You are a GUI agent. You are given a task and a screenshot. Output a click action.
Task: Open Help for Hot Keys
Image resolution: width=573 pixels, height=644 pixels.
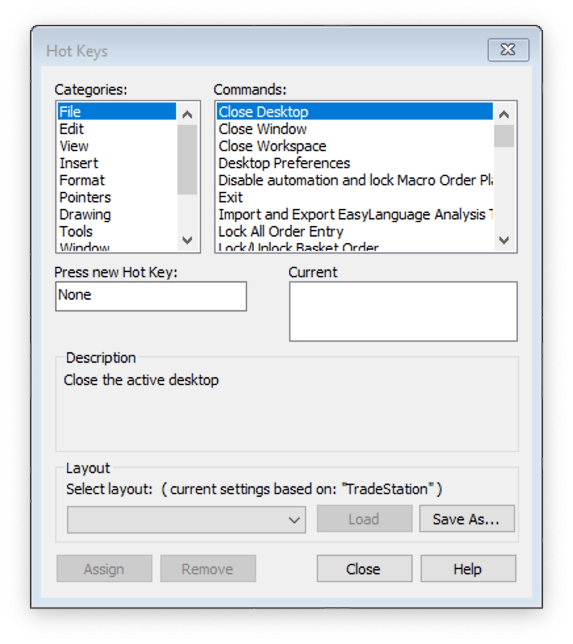(469, 569)
